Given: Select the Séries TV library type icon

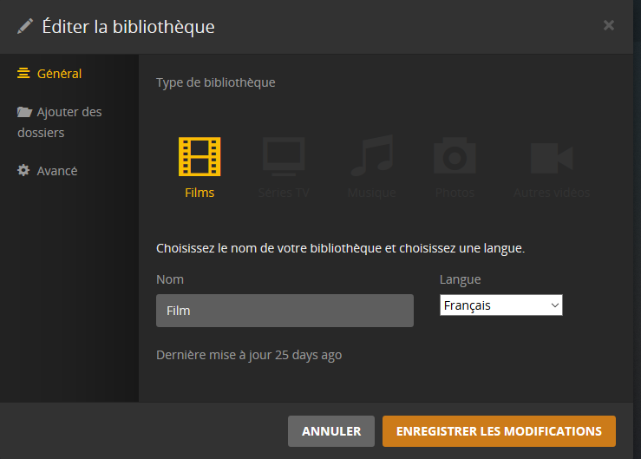Looking at the screenshot, I should pos(284,157).
